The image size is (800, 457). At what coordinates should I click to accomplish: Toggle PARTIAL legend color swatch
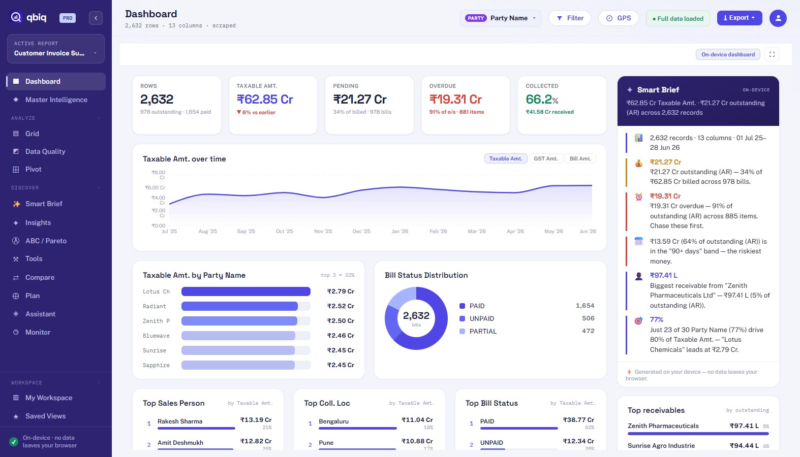click(463, 332)
